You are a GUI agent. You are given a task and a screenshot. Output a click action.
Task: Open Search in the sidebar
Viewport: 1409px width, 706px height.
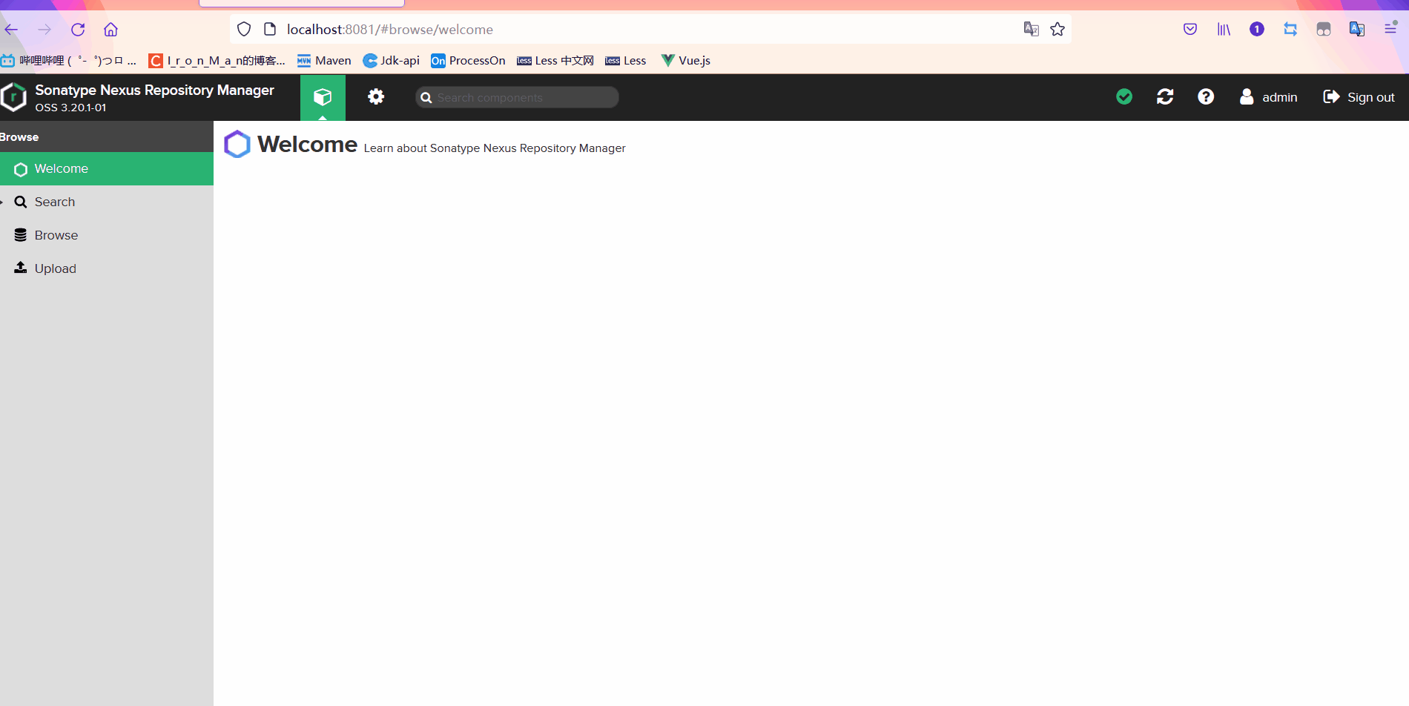pyautogui.click(x=107, y=202)
